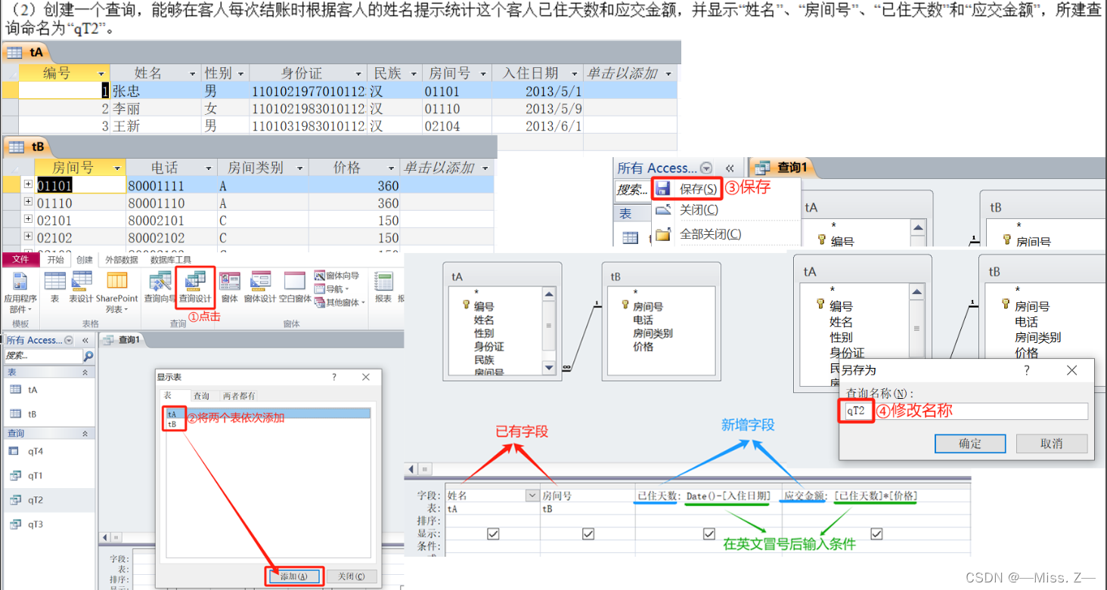Viewport: 1107px width, 590px height.
Task: Switch to the 开始 (Home) ribbon tab
Action: pyautogui.click(x=55, y=259)
